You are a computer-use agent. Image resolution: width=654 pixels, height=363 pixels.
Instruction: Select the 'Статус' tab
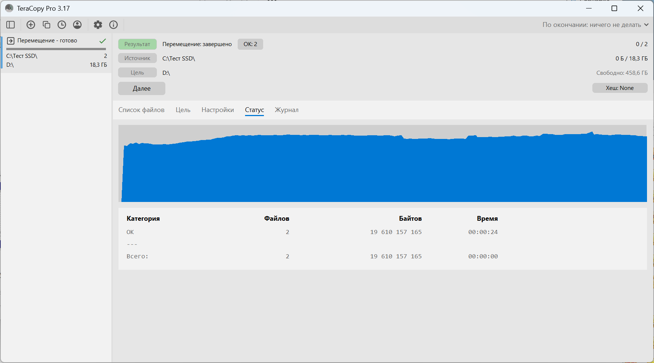point(255,110)
